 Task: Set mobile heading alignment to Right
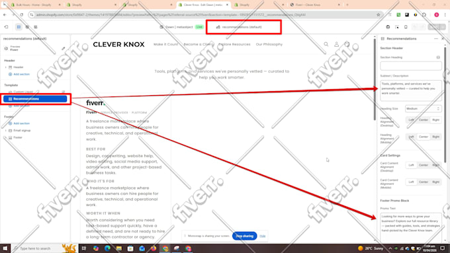[435, 137]
